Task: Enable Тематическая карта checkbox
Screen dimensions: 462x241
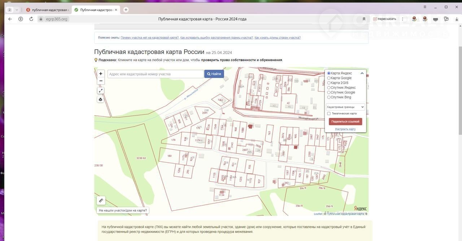Action: point(329,114)
